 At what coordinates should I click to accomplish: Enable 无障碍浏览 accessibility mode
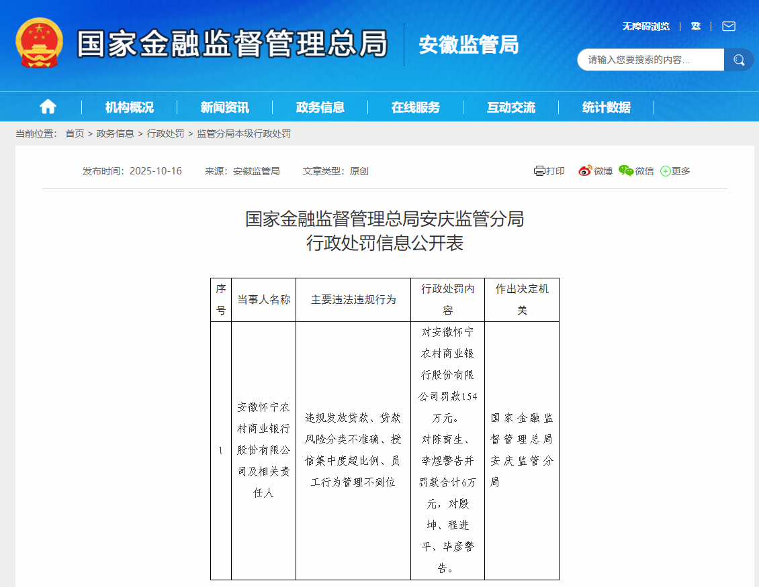click(645, 26)
